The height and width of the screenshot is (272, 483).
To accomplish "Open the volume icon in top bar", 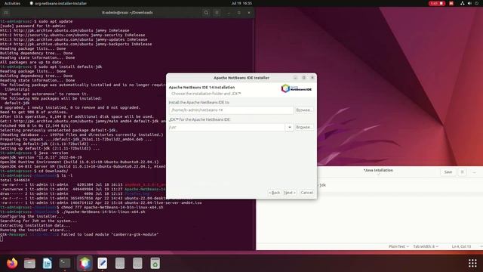I will tap(469, 3).
